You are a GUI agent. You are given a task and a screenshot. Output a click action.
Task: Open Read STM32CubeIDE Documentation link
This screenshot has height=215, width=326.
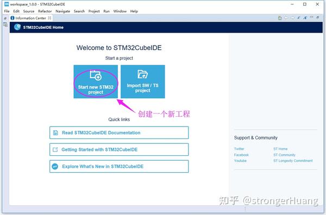click(x=119, y=132)
